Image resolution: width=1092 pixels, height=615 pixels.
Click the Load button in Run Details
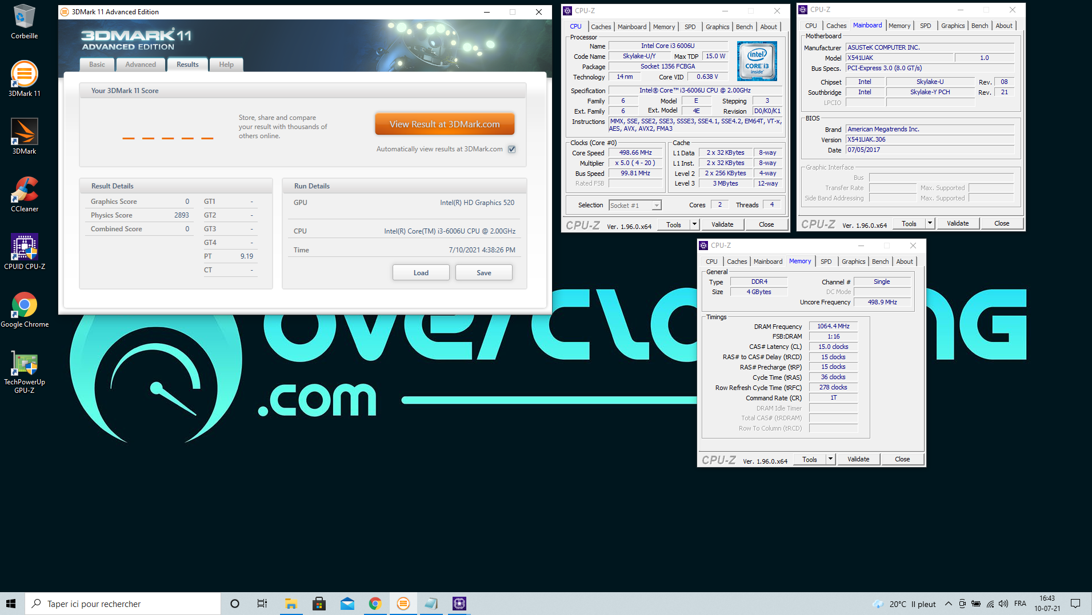tap(421, 273)
